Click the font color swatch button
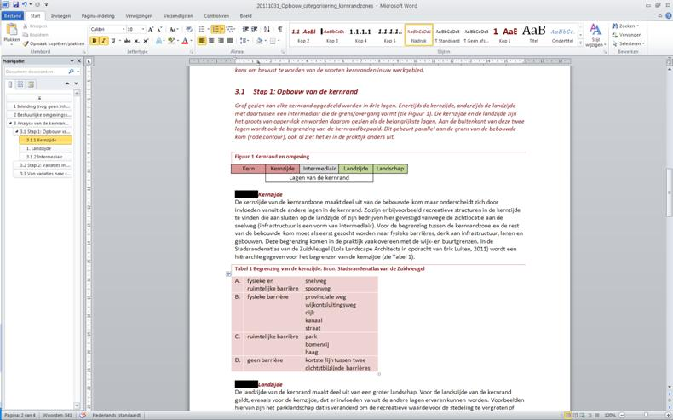 186,41
